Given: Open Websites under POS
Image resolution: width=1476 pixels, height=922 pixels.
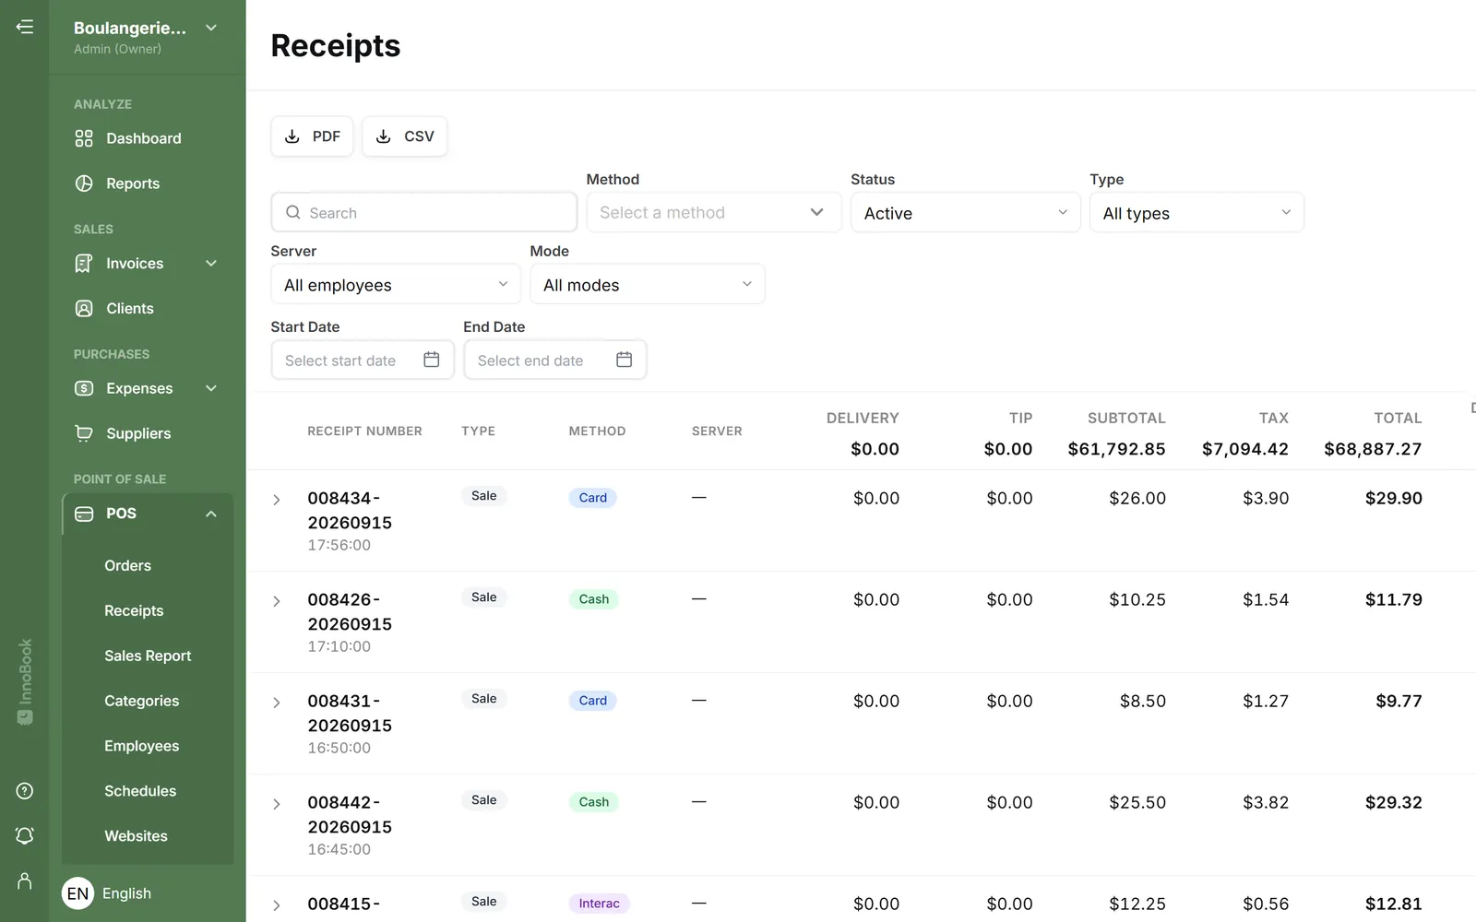Looking at the screenshot, I should point(136,837).
